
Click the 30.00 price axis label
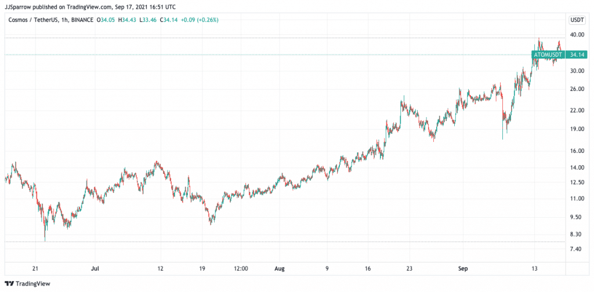pos(577,71)
